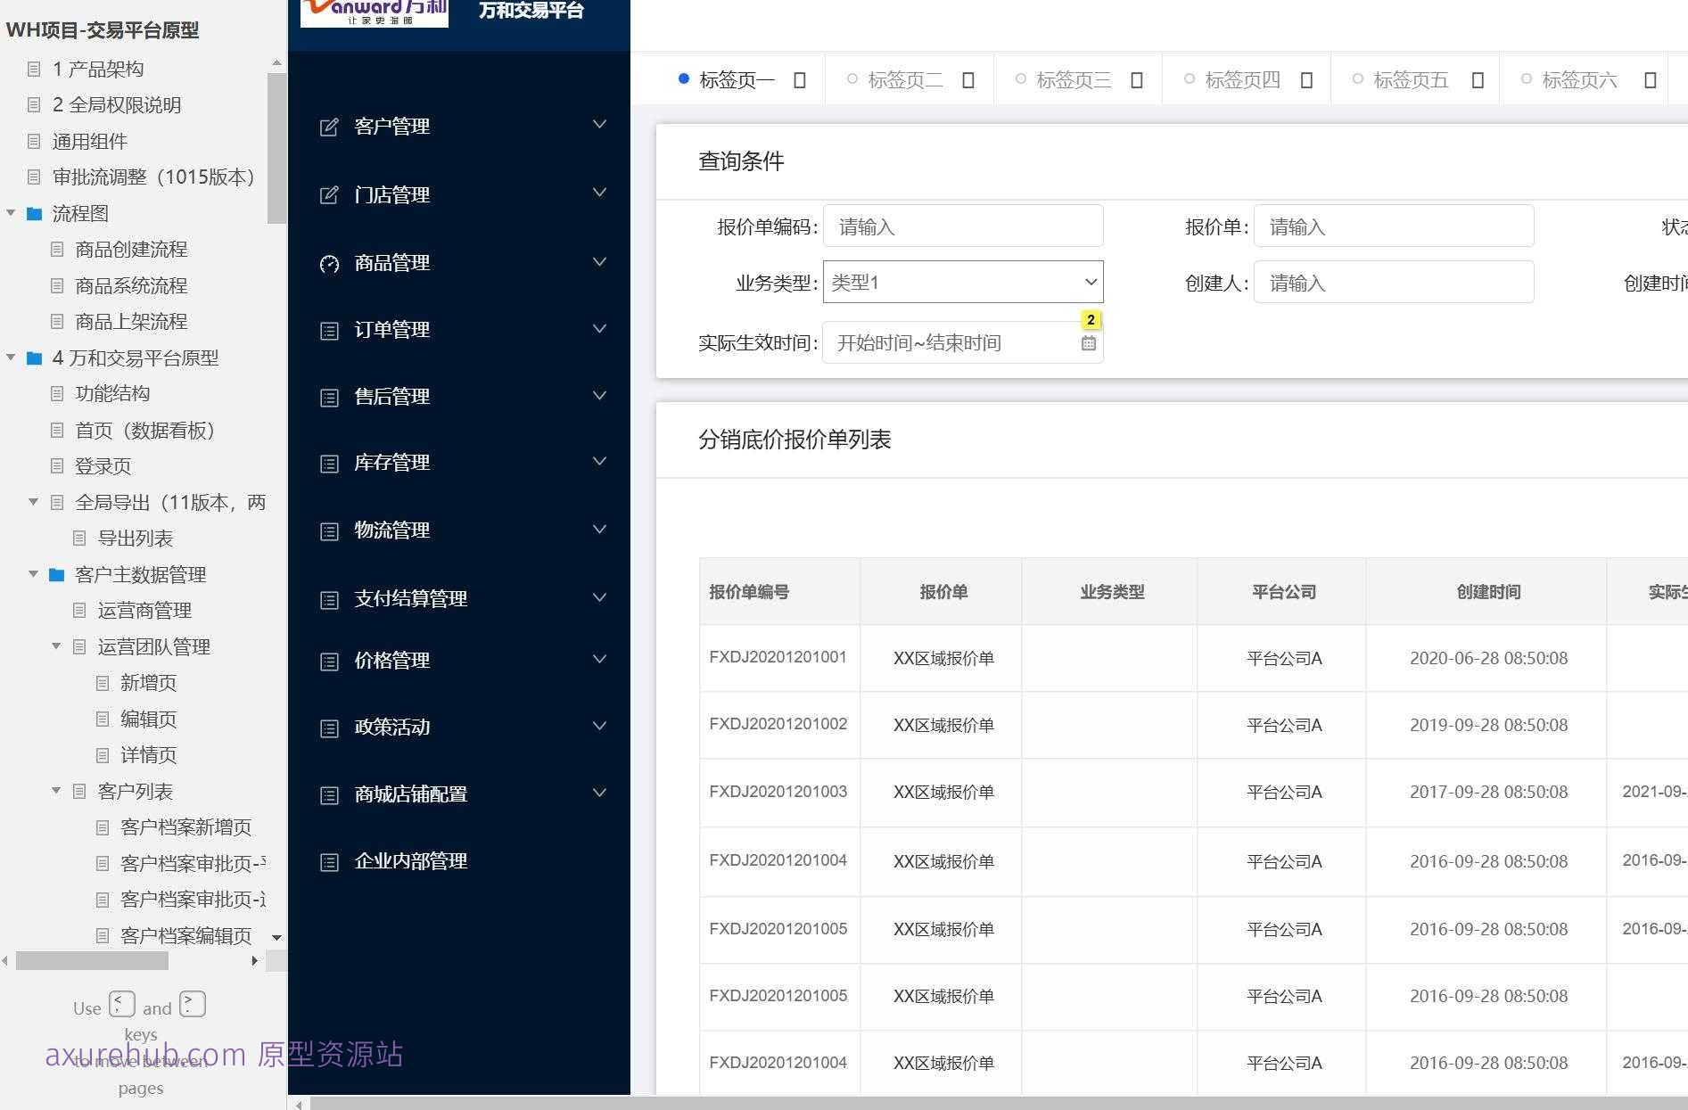Click the page icon next to 标签页二
Viewport: 1688px width, 1110px height.
click(967, 79)
